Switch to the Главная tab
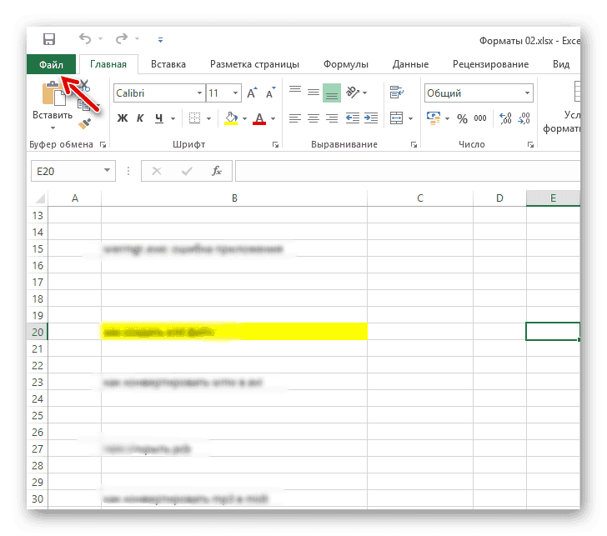 click(108, 64)
